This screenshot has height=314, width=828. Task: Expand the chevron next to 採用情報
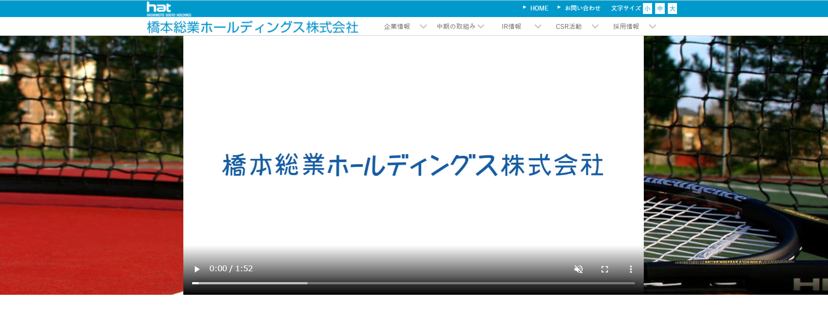[x=653, y=27]
